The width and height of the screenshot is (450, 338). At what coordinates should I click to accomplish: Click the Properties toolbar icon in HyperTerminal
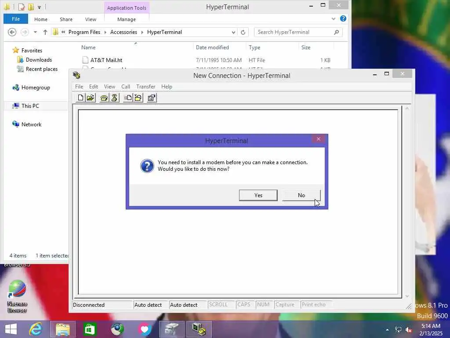click(x=152, y=98)
